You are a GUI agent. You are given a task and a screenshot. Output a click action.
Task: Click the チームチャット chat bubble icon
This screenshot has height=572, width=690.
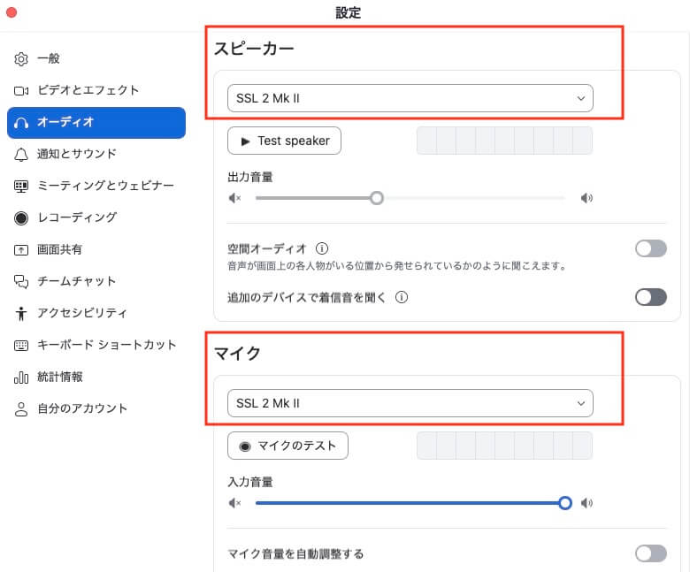(21, 282)
